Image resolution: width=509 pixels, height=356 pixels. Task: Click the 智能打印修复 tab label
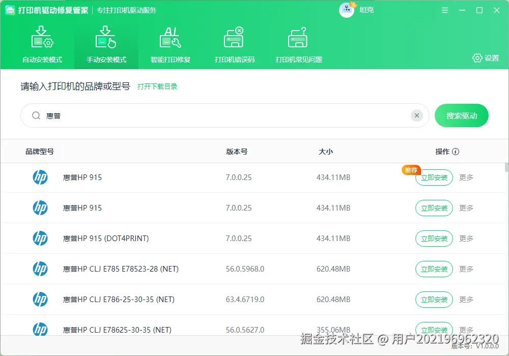click(171, 60)
